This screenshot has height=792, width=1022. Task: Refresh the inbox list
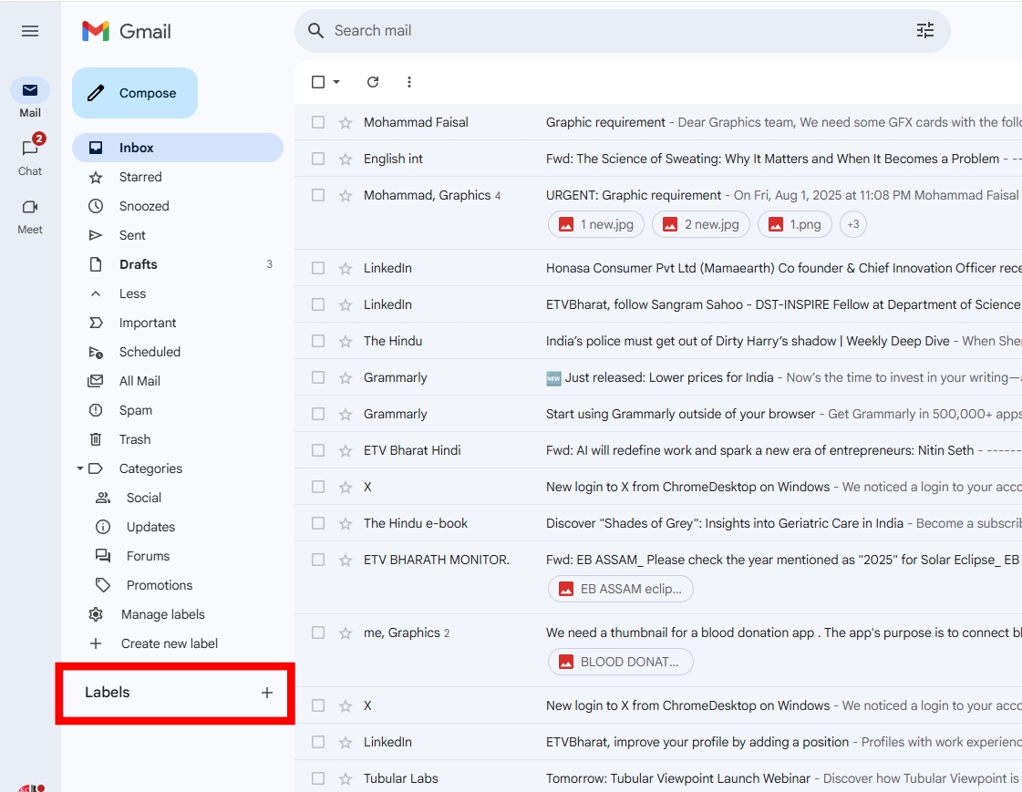(372, 81)
